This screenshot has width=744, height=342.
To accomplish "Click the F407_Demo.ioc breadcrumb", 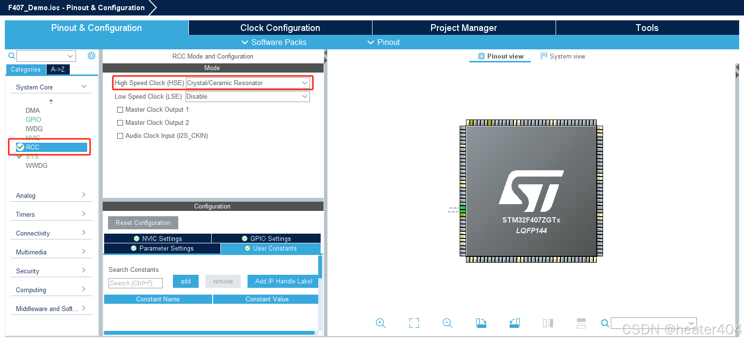I will [76, 8].
